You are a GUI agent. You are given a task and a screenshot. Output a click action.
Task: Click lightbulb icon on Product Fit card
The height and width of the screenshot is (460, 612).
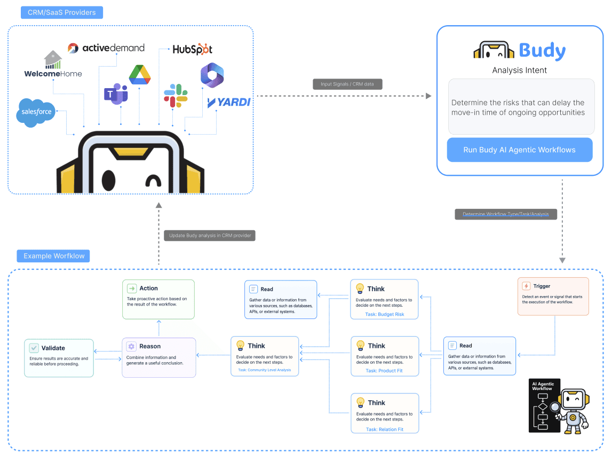pyautogui.click(x=360, y=346)
